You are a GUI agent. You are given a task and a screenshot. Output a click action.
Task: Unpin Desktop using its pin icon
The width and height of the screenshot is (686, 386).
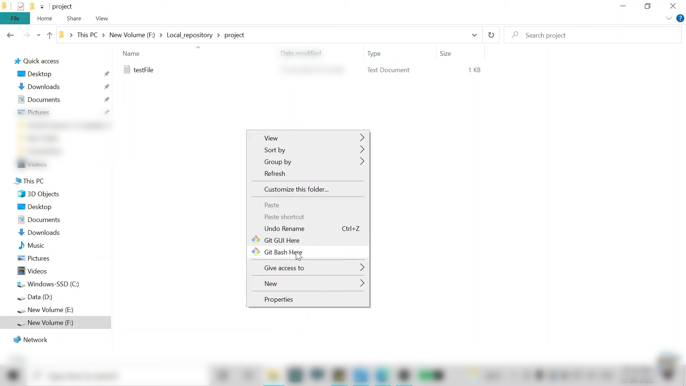(106, 74)
